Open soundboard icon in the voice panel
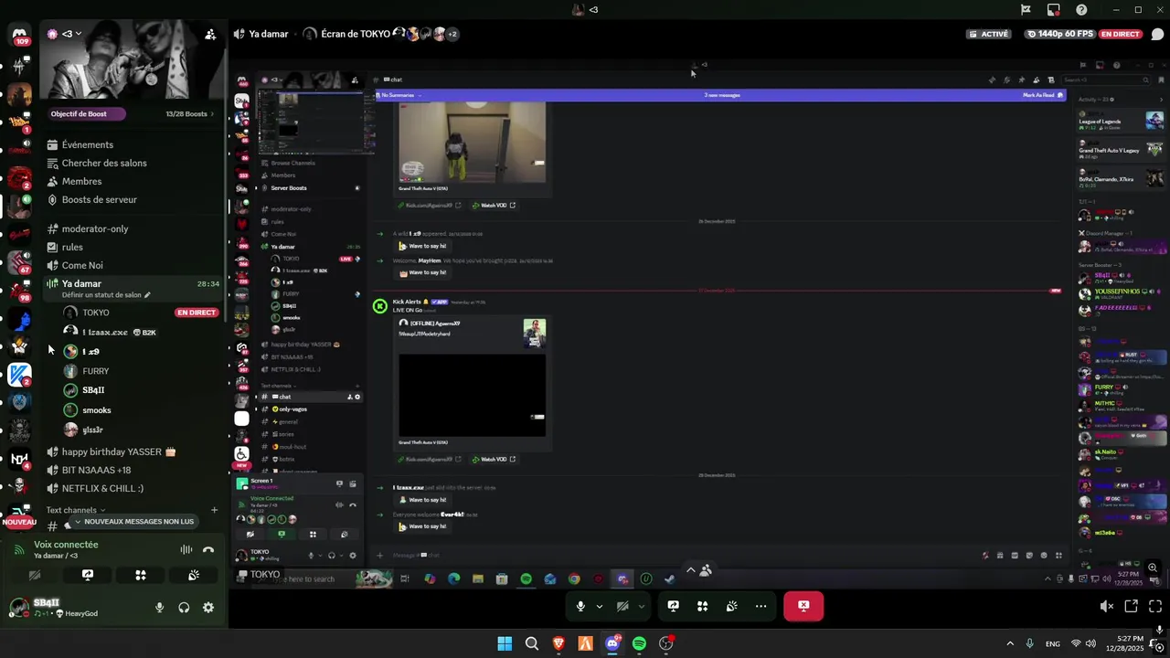The width and height of the screenshot is (1170, 658). (x=194, y=575)
